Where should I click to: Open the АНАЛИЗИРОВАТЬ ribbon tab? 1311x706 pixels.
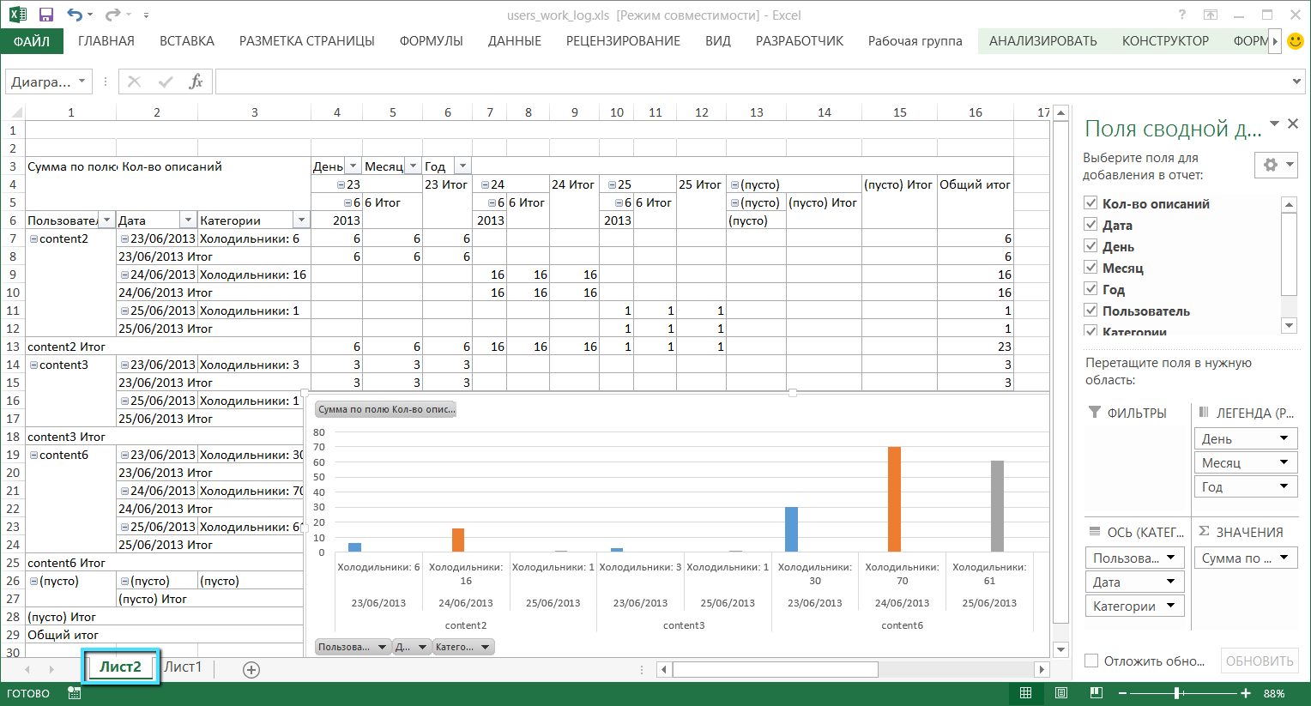click(1043, 40)
